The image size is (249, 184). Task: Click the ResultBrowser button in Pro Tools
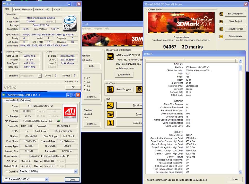(x=124, y=90)
